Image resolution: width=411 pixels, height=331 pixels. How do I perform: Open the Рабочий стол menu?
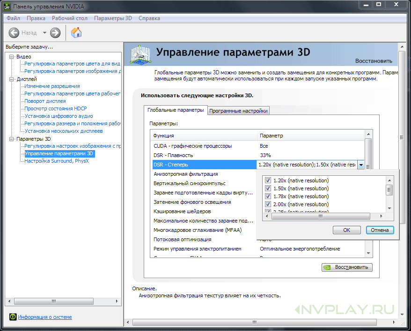pos(69,18)
